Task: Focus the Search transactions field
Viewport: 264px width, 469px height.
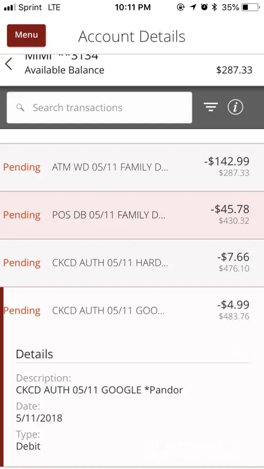Action: pos(99,107)
